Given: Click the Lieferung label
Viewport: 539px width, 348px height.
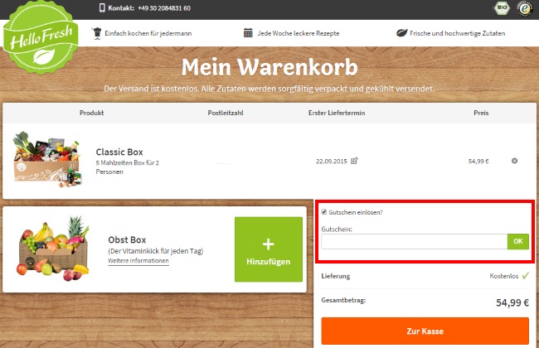Looking at the screenshot, I should click(336, 276).
